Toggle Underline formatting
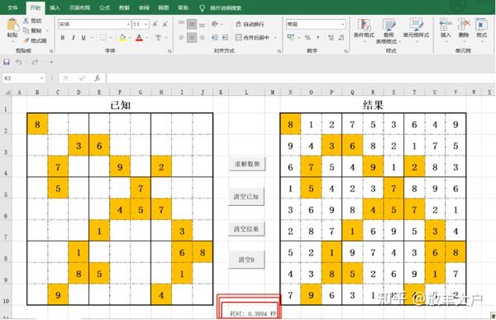Image resolution: width=496 pixels, height=320 pixels. point(83,38)
